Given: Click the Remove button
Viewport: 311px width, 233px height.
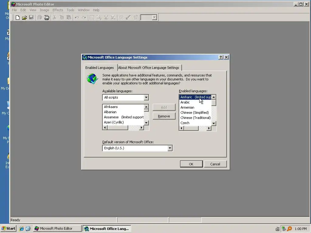Looking at the screenshot, I should (x=164, y=116).
